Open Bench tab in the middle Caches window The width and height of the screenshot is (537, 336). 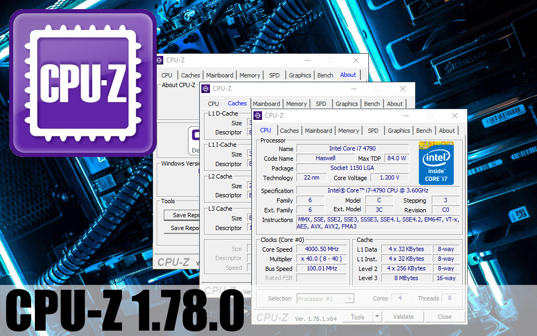click(372, 104)
